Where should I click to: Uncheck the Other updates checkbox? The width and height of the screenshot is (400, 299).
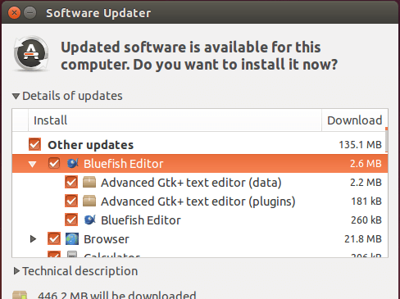(34, 144)
